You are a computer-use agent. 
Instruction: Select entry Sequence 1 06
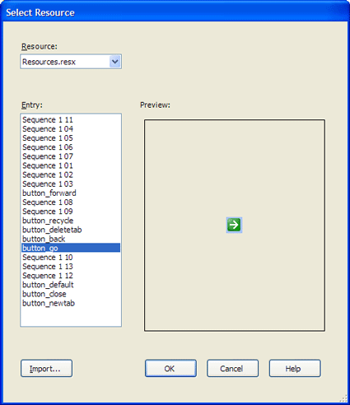pos(71,147)
